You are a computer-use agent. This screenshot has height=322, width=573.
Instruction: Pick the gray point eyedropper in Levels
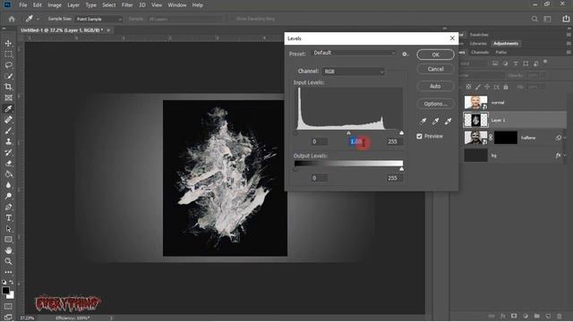(x=435, y=122)
